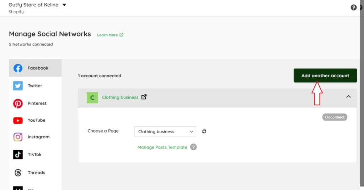364x190 pixels.
Task: Click the TikTok icon in sidebar
Action: 18,155
